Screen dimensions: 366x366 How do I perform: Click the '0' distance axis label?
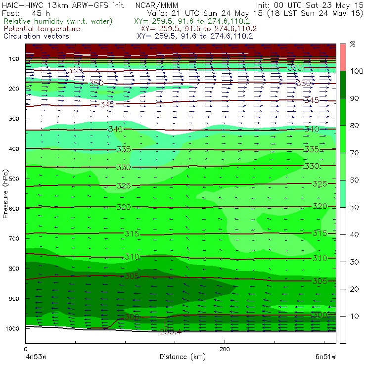[x=26, y=349]
